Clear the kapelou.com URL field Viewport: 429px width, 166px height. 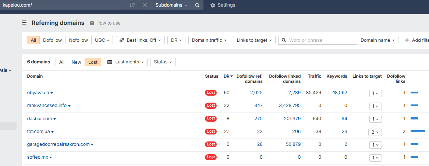(x=145, y=5)
